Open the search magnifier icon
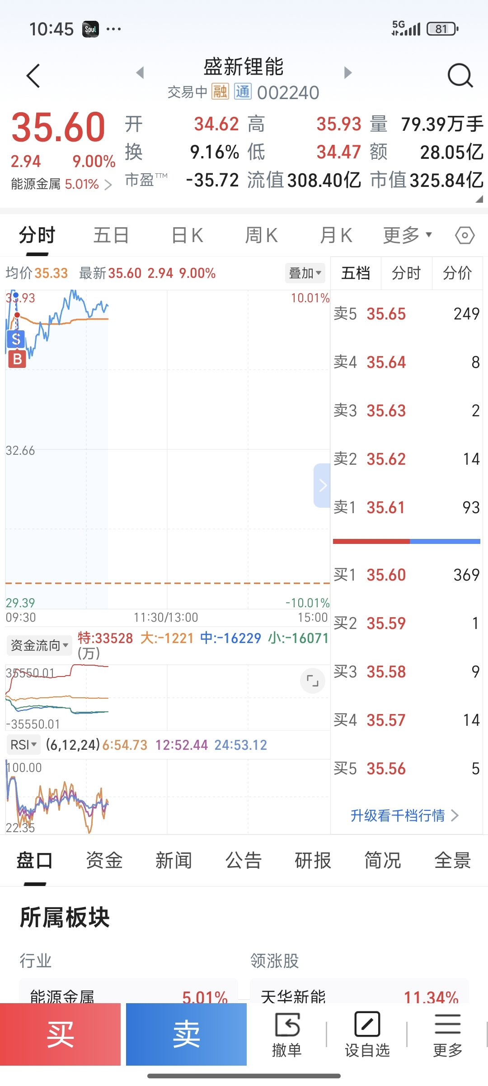Viewport: 488px width, 1086px height. [x=460, y=76]
